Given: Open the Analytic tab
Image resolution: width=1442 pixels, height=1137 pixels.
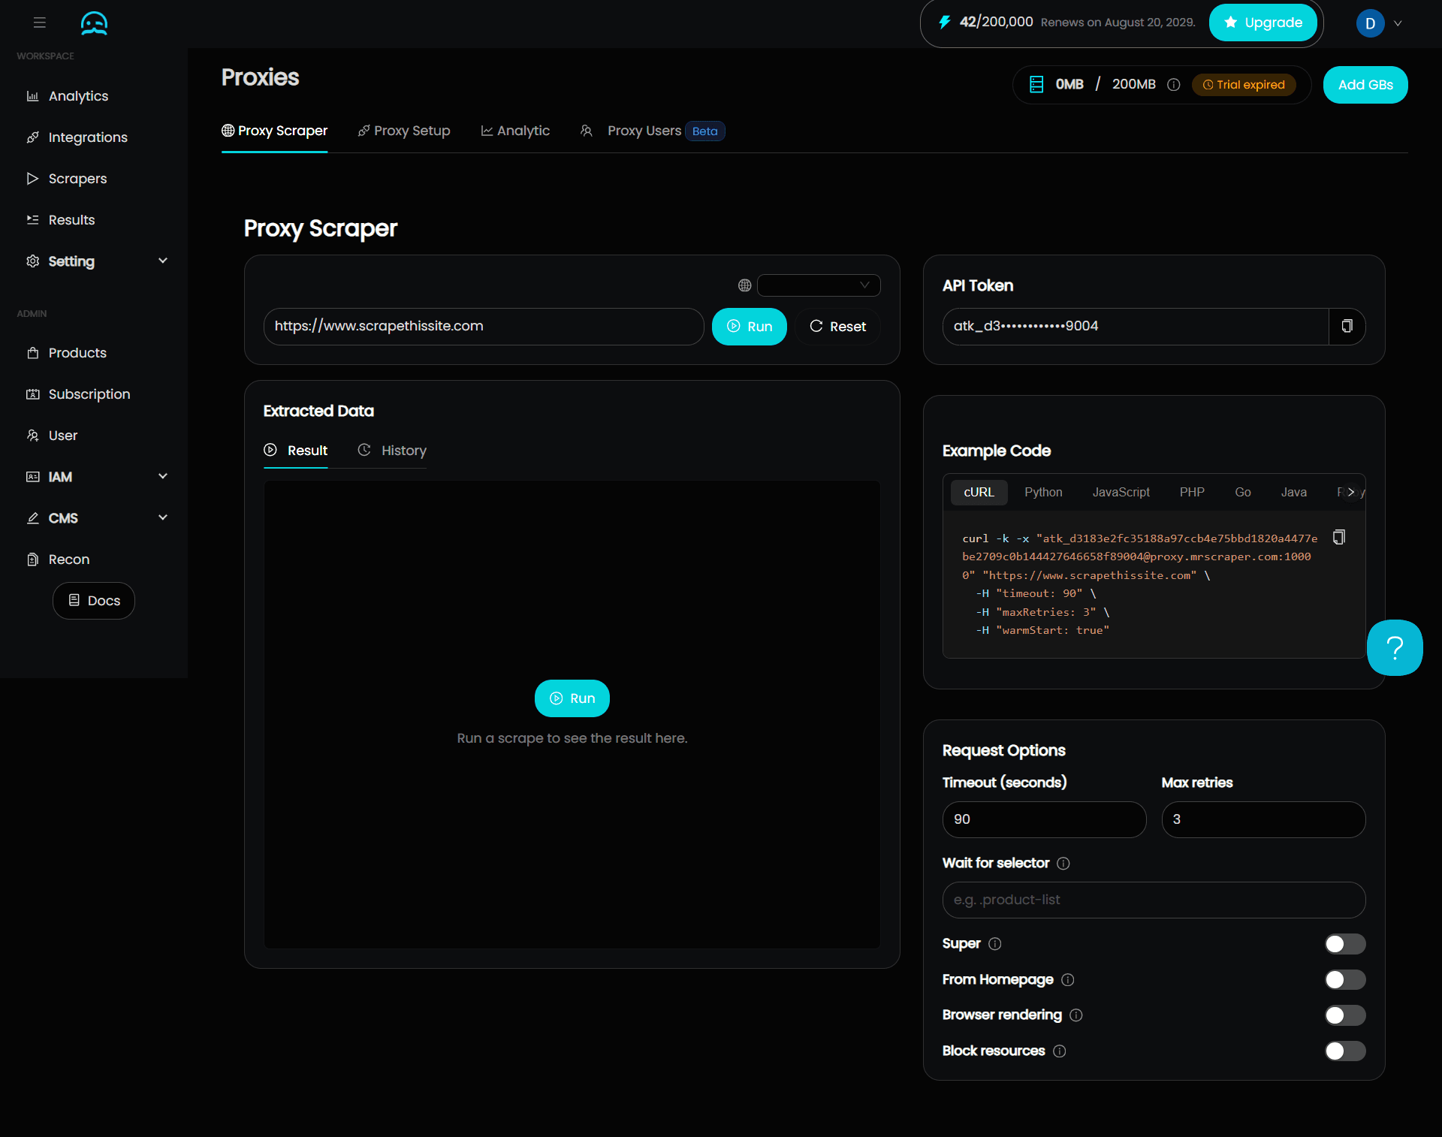Looking at the screenshot, I should pyautogui.click(x=515, y=131).
